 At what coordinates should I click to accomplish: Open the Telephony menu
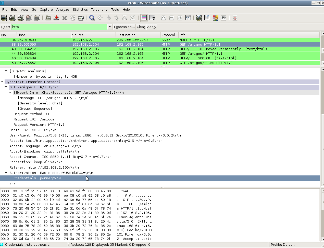click(x=99, y=10)
